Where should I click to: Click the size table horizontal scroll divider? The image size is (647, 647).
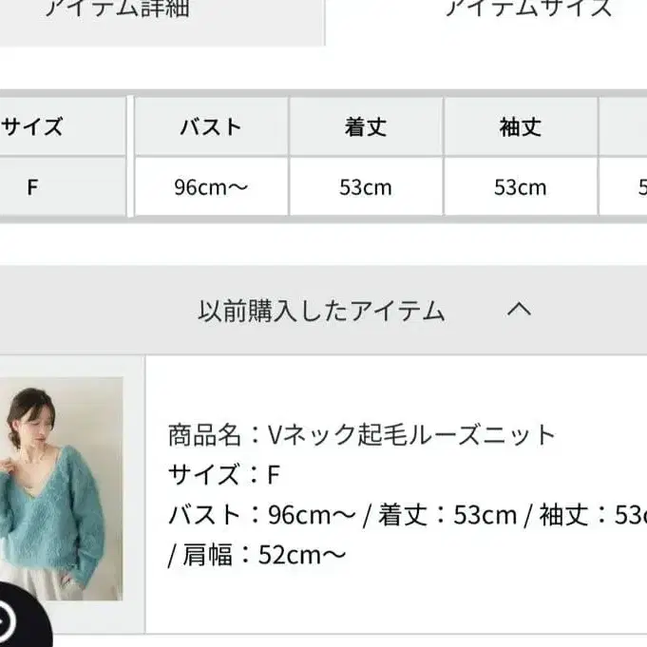pyautogui.click(x=130, y=157)
